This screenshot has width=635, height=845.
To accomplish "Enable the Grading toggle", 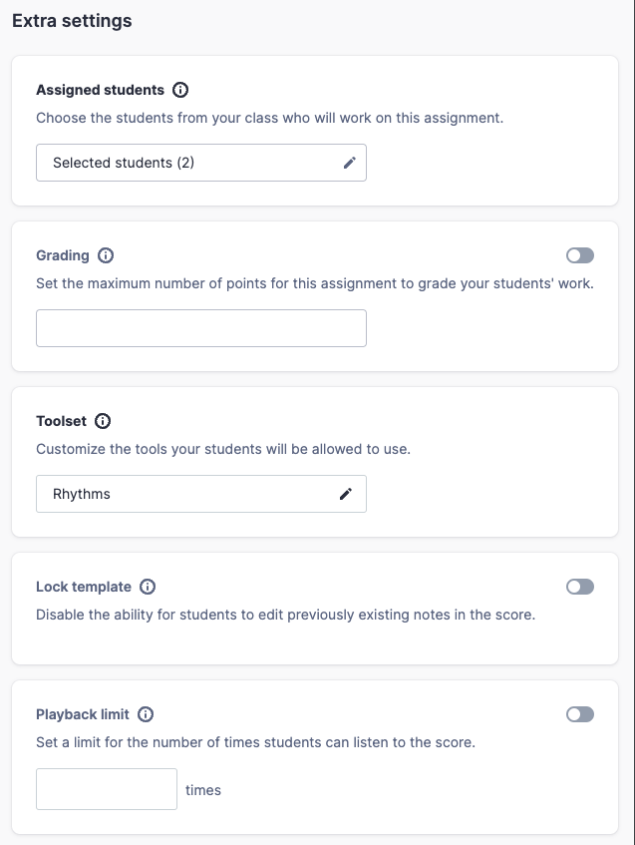I will point(579,255).
